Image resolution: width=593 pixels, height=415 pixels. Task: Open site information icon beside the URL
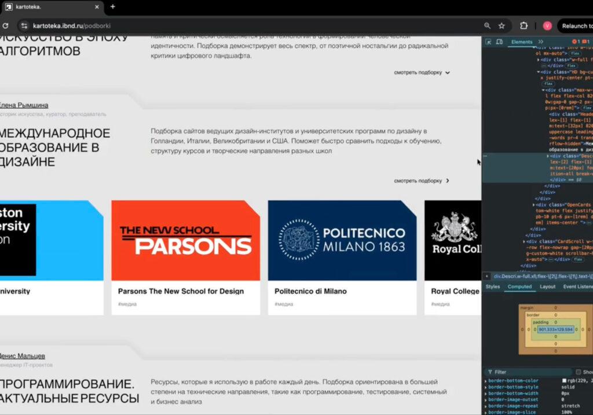[x=24, y=25]
